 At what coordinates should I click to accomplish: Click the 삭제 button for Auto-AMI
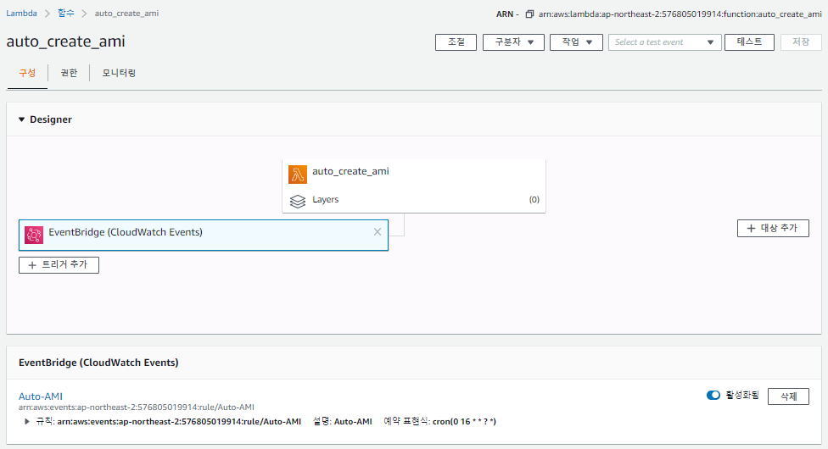(788, 396)
